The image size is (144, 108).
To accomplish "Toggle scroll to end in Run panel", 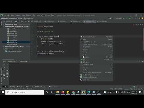I will [7, 73].
